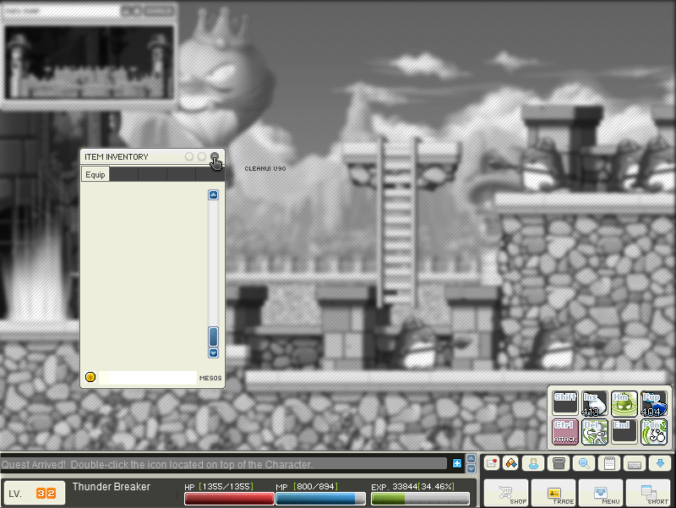Click the blue MP bar
Viewport: 676px width, 508px height.
320,499
